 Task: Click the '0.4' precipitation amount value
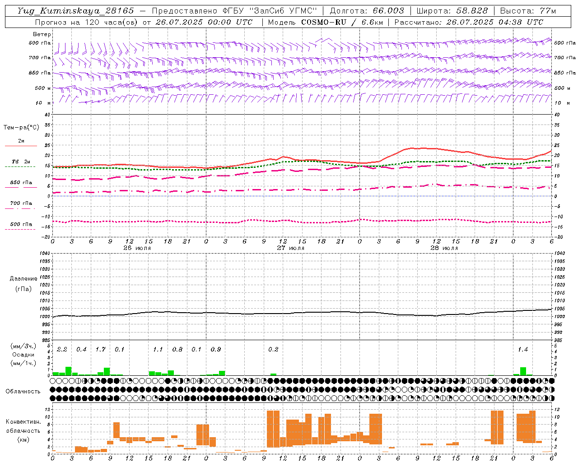81,349
